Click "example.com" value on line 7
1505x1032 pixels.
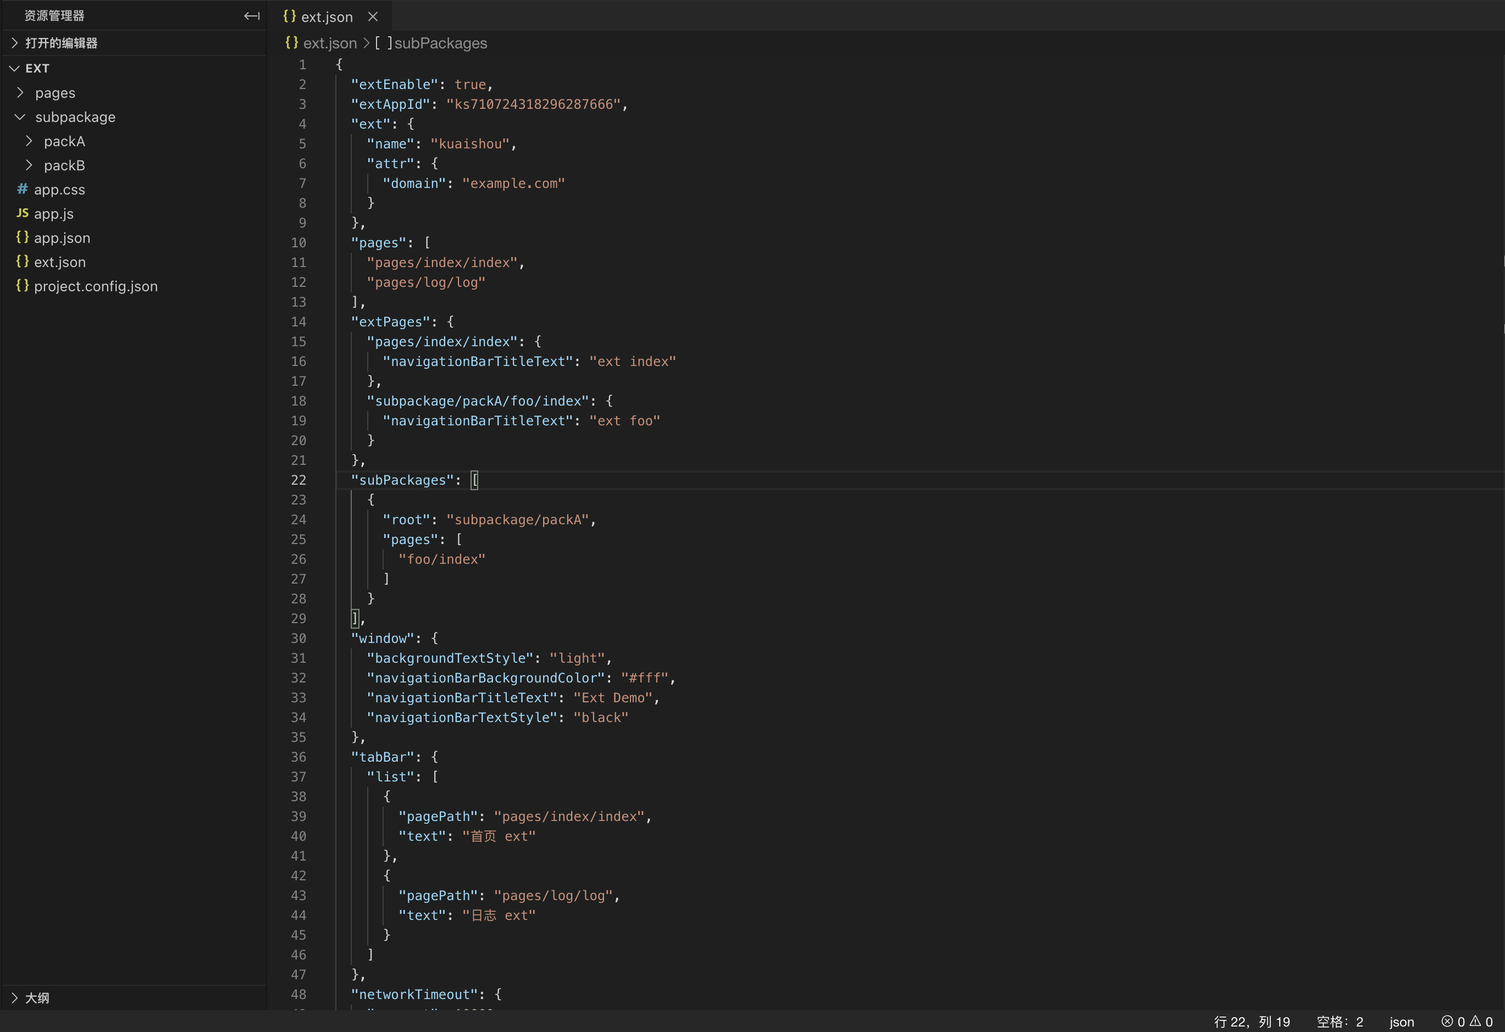(x=513, y=183)
